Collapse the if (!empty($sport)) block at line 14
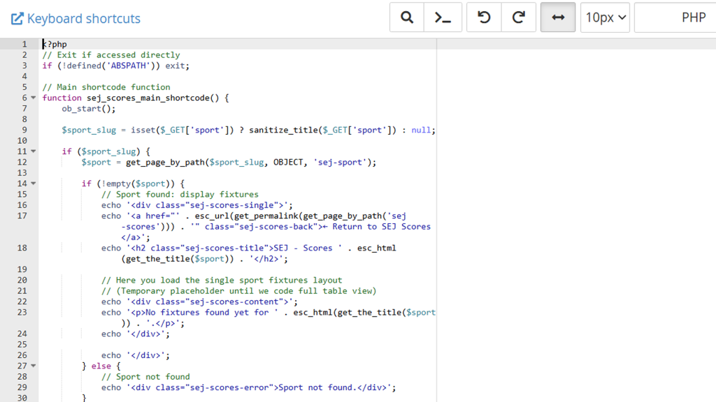 click(x=34, y=184)
